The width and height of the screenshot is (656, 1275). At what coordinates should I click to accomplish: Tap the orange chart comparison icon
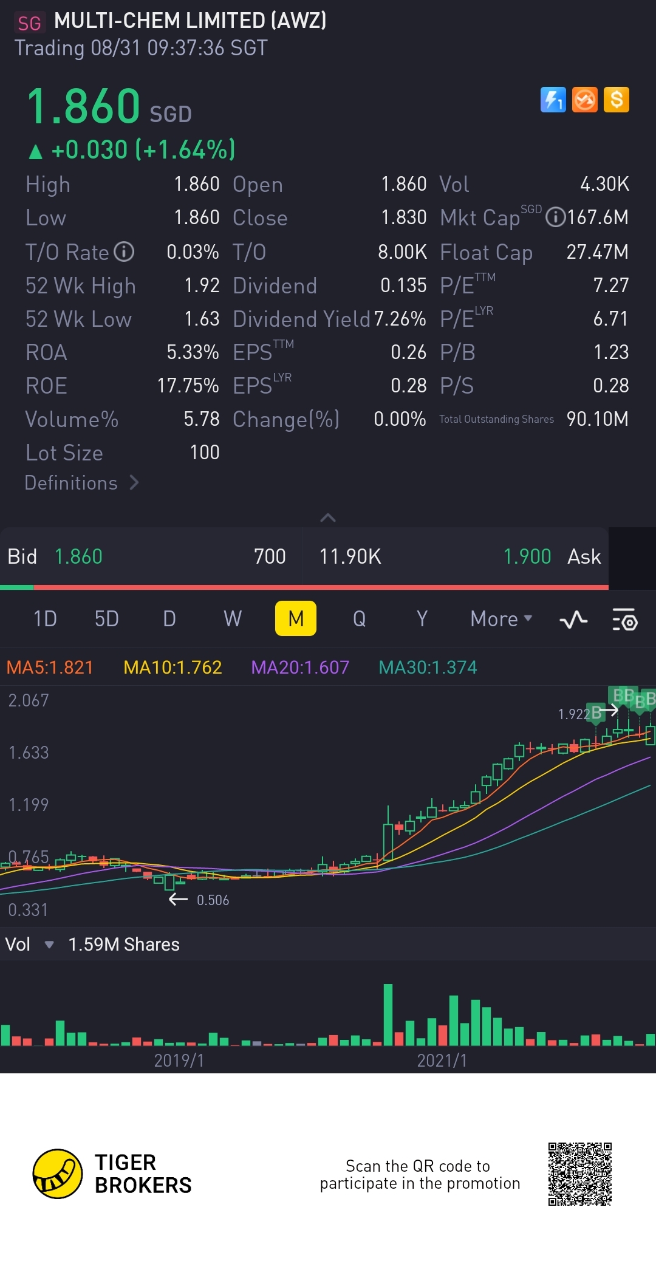pos(585,100)
